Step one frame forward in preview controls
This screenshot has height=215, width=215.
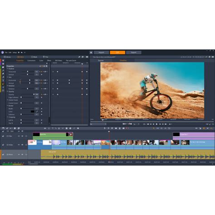(160, 124)
